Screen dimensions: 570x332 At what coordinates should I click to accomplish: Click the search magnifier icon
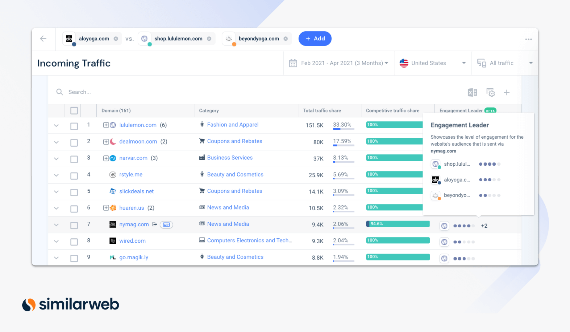pyautogui.click(x=60, y=92)
